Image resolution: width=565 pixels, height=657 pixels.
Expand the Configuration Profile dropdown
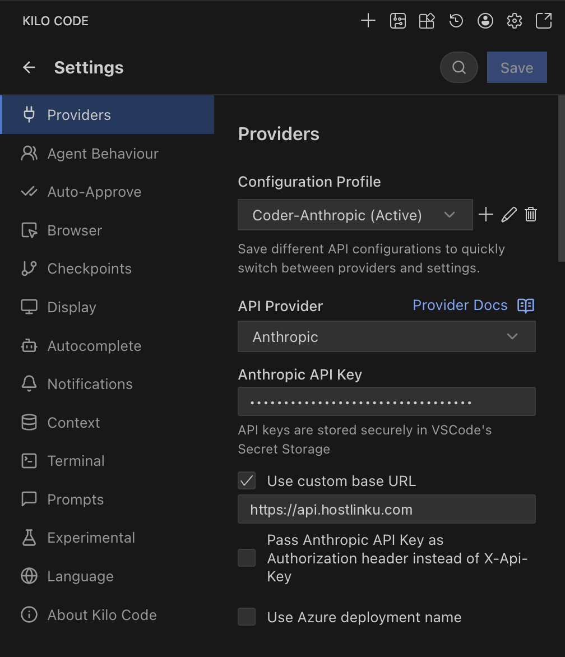[x=355, y=215]
